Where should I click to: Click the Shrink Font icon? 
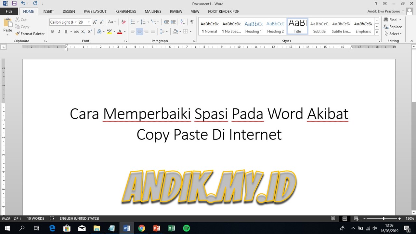pos(102,22)
